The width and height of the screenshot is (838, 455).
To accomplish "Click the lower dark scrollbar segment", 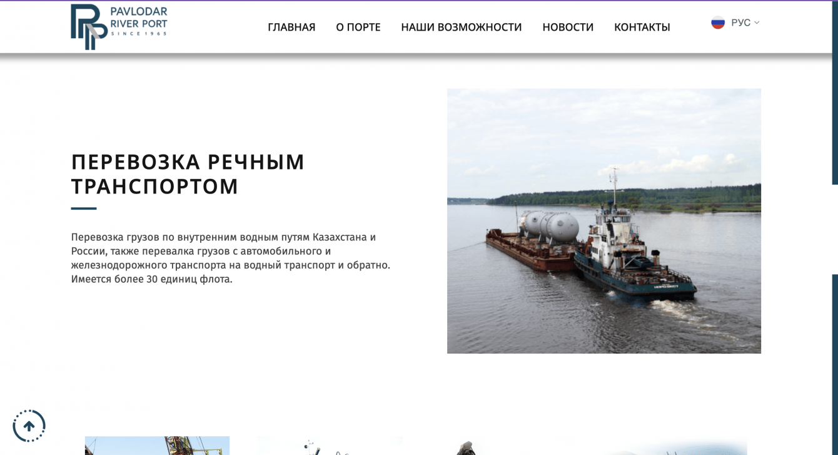I will coord(835,364).
